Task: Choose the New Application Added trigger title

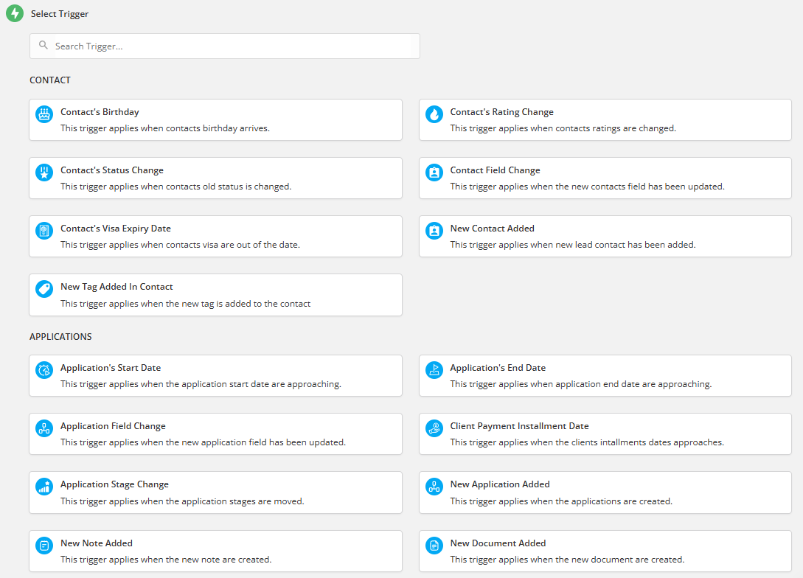Action: [x=500, y=485]
